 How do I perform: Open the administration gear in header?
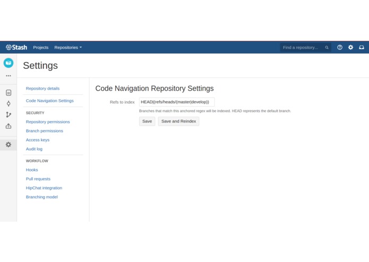pyautogui.click(x=350, y=47)
